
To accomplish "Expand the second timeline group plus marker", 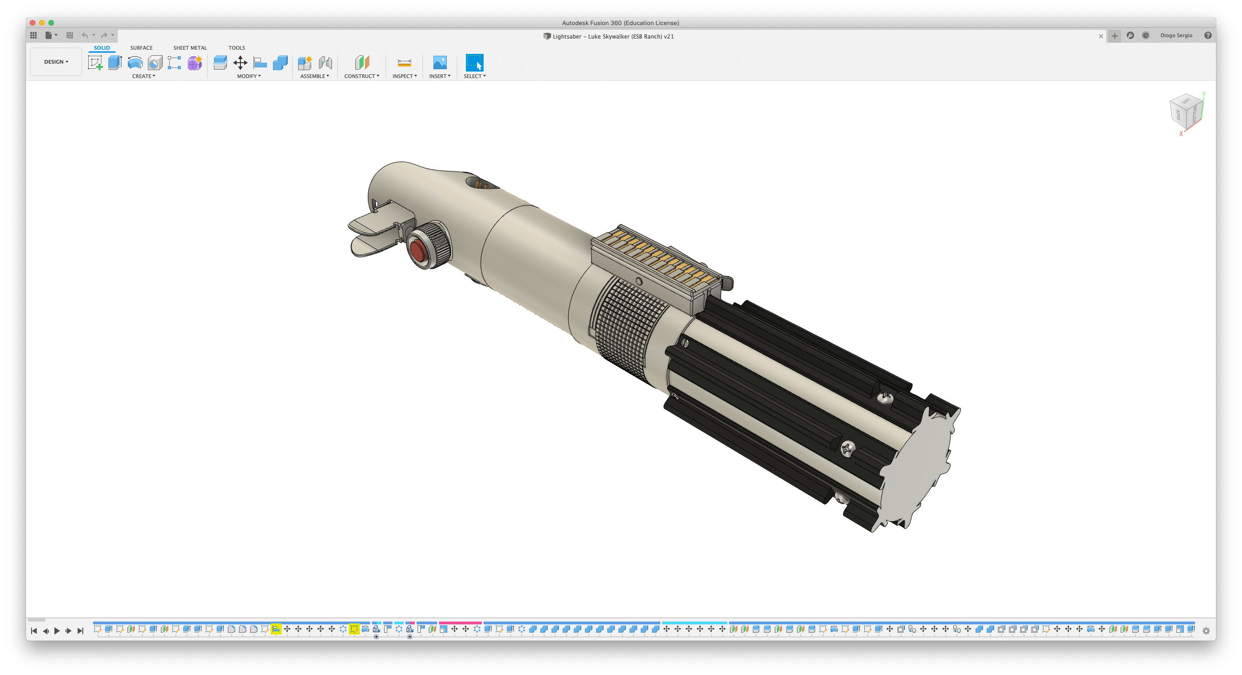I will click(x=410, y=637).
